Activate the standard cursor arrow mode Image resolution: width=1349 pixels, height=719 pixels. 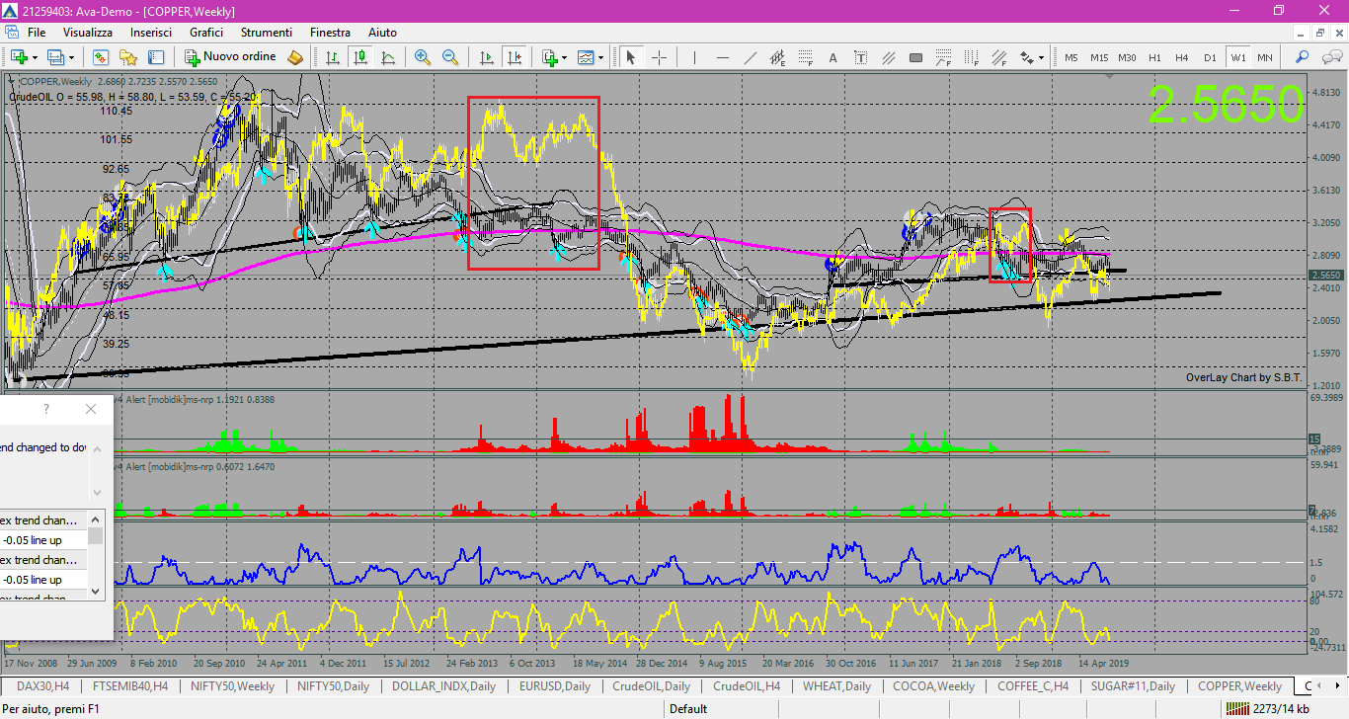tap(630, 57)
